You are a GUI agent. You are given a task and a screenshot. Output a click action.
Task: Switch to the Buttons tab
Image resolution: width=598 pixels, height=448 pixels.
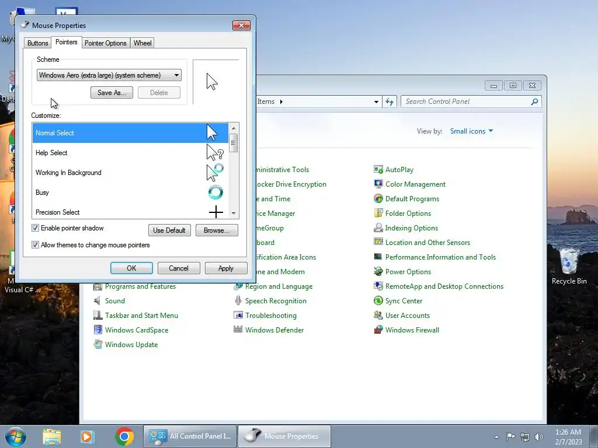click(38, 43)
